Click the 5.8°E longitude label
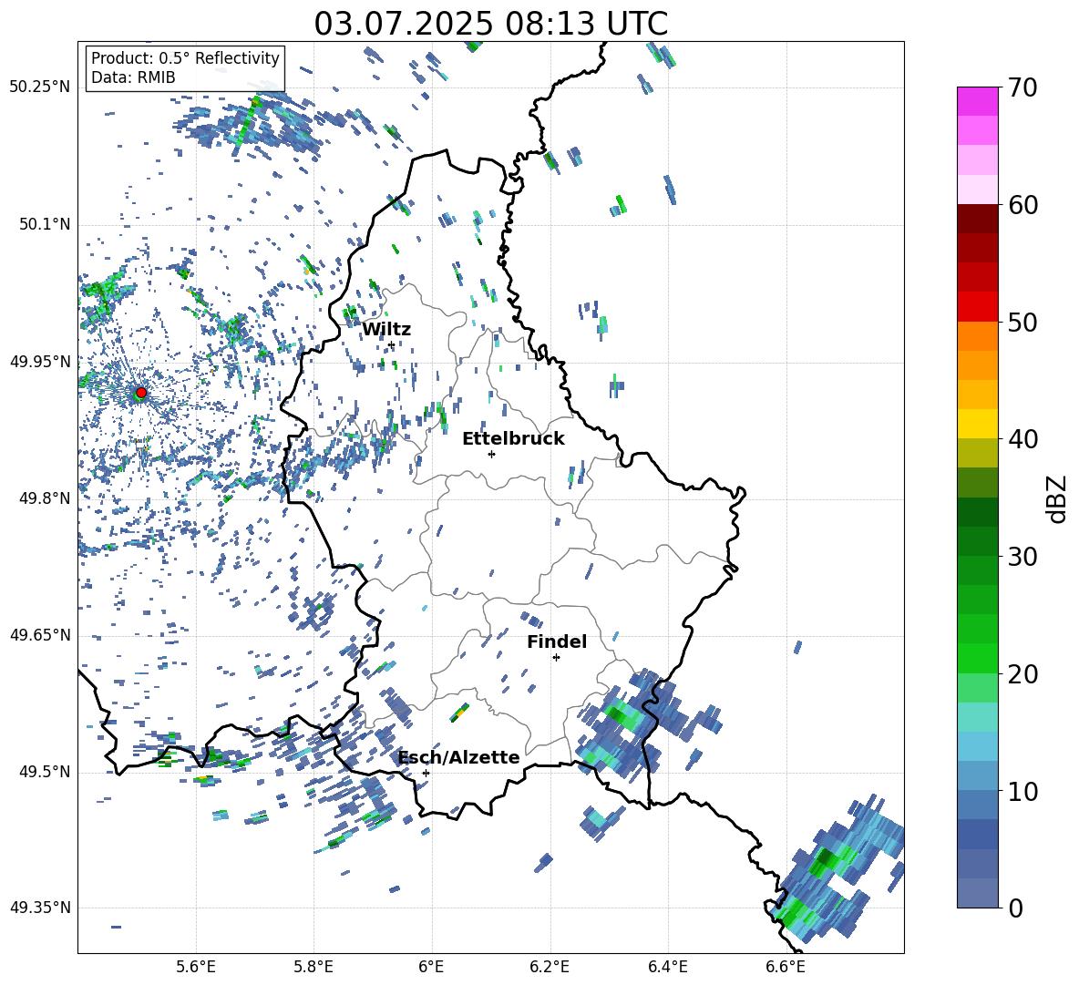The width and height of the screenshot is (1079, 985). pyautogui.click(x=313, y=968)
